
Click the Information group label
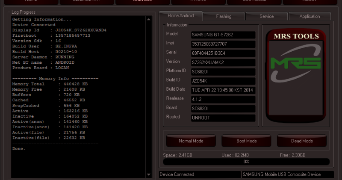tap(177, 25)
